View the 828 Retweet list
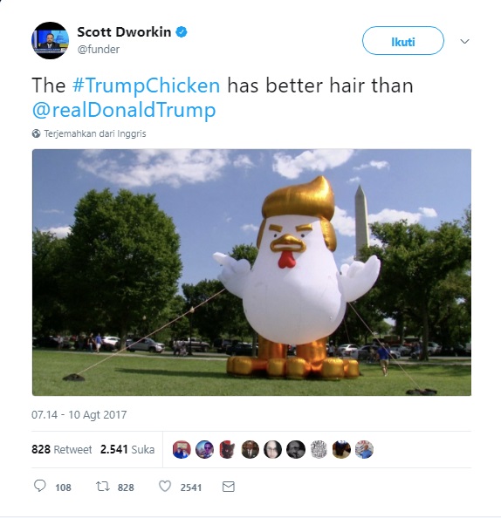 (x=61, y=450)
